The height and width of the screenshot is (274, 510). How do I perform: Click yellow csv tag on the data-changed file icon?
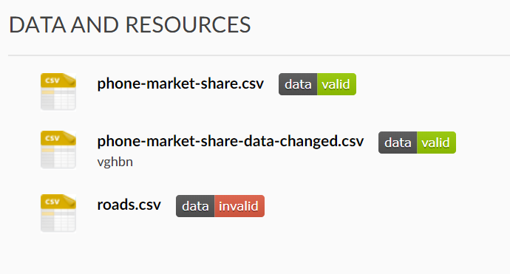tap(52, 138)
